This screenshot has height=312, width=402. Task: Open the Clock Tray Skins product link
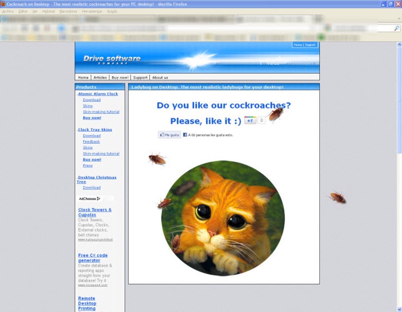[95, 129]
